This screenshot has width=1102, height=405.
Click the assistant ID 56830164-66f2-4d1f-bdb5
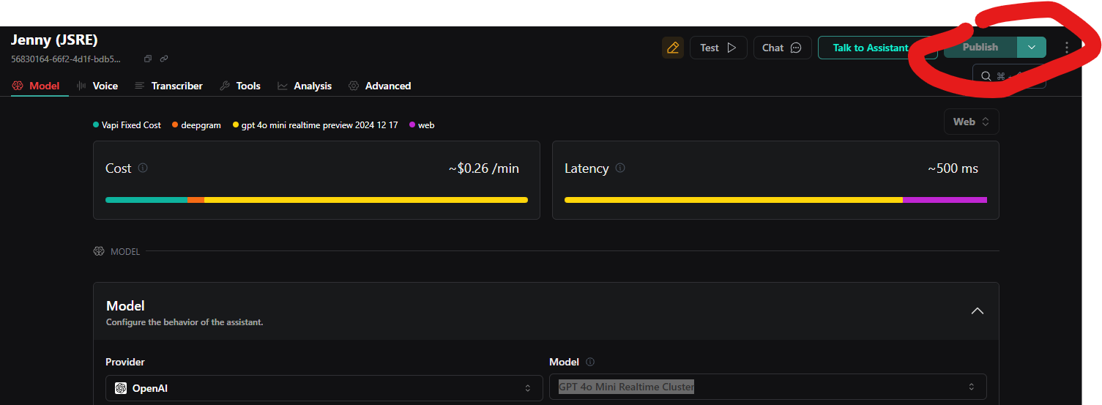[66, 59]
